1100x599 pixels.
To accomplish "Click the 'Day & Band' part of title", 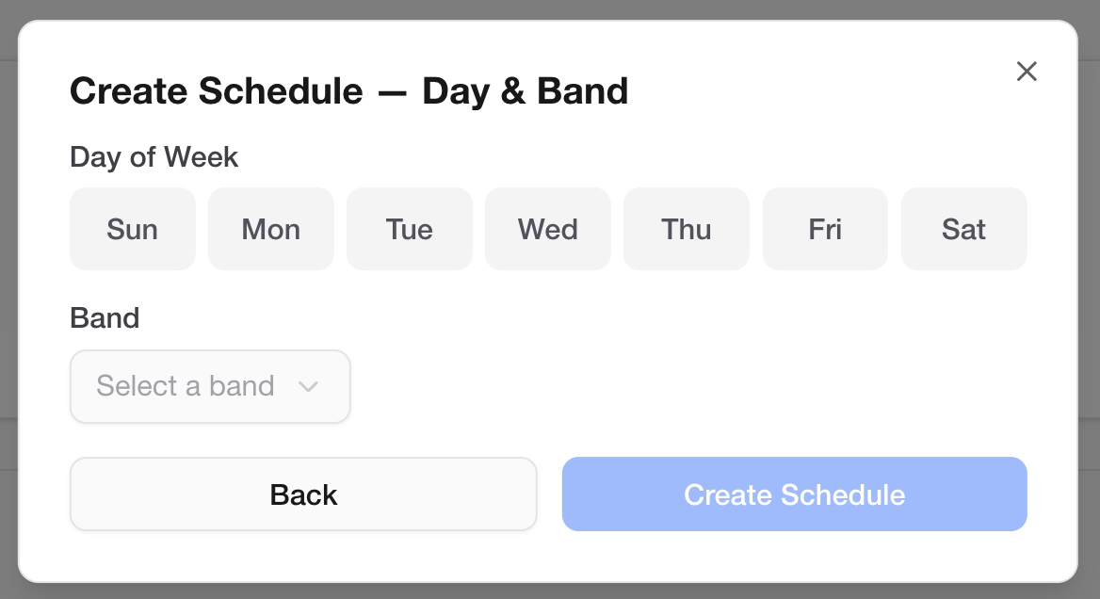I will 525,91.
